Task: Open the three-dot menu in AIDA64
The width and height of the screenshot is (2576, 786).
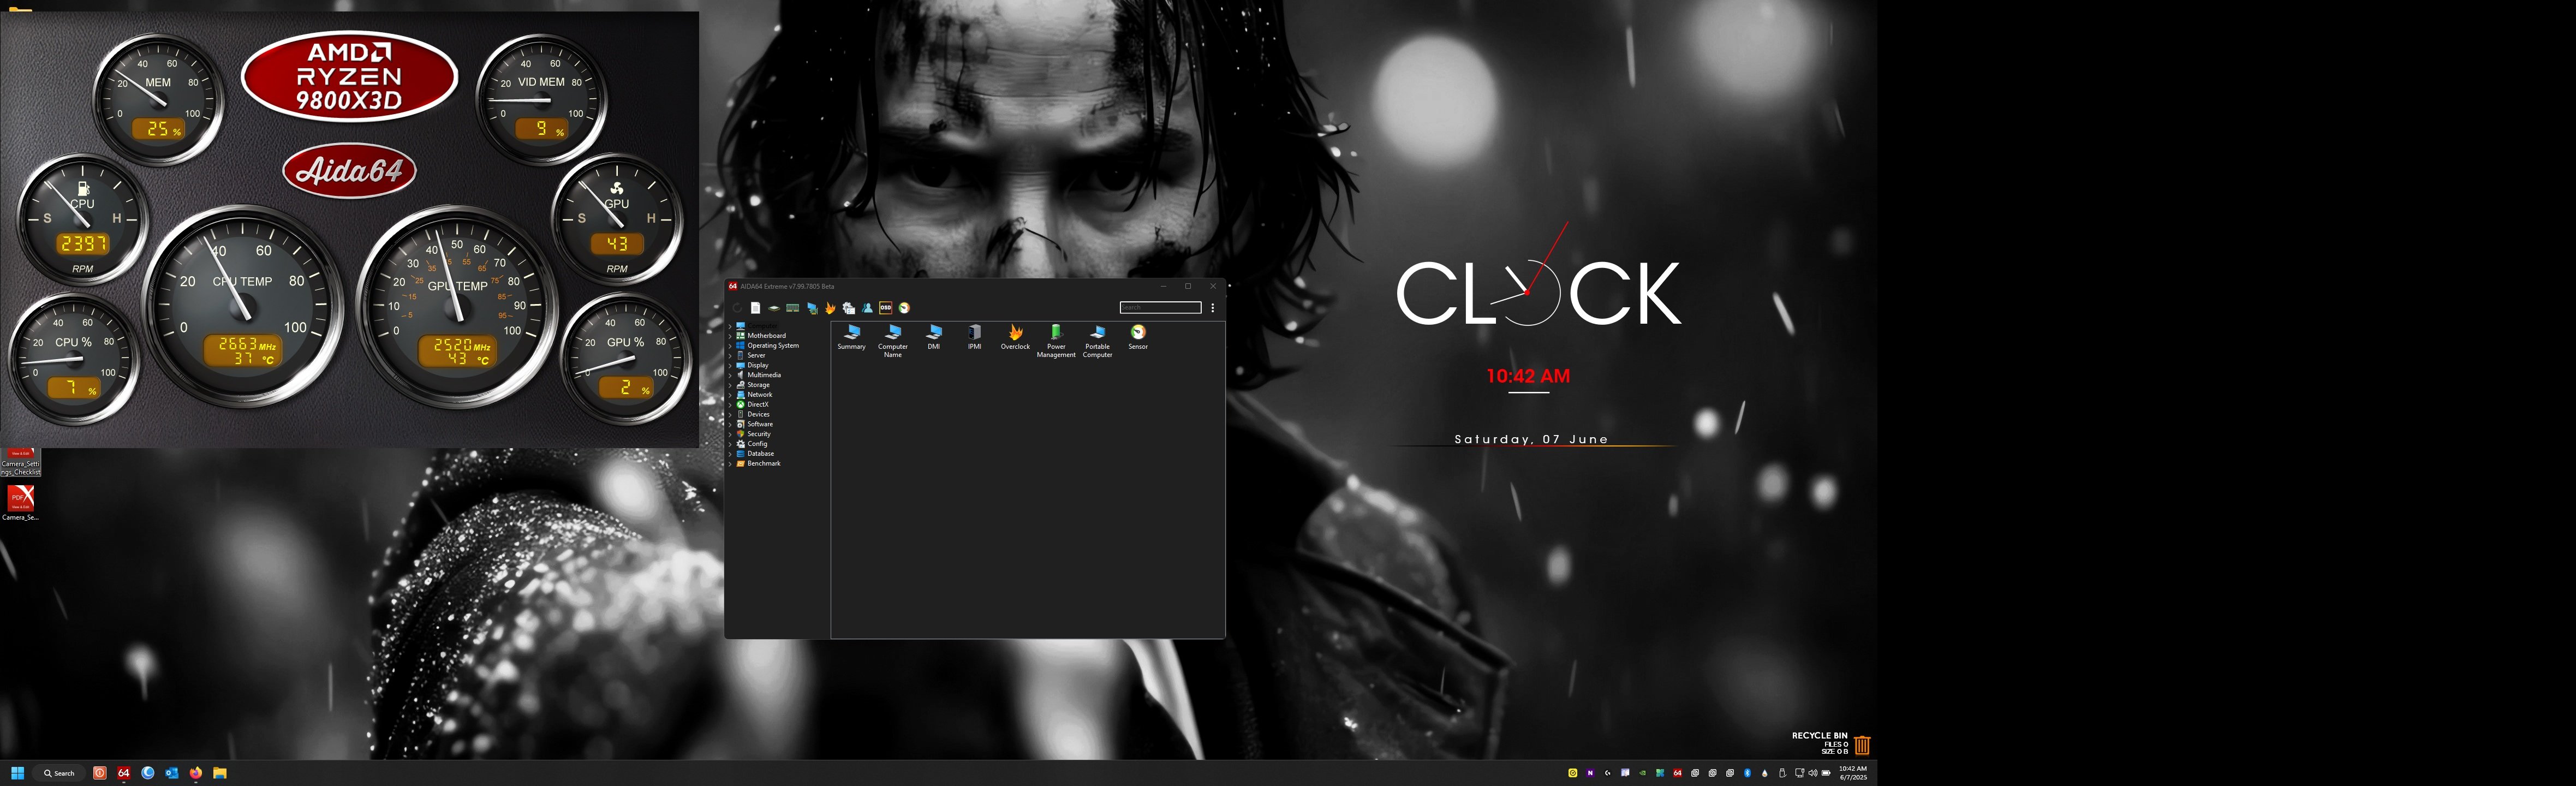Action: (1213, 308)
